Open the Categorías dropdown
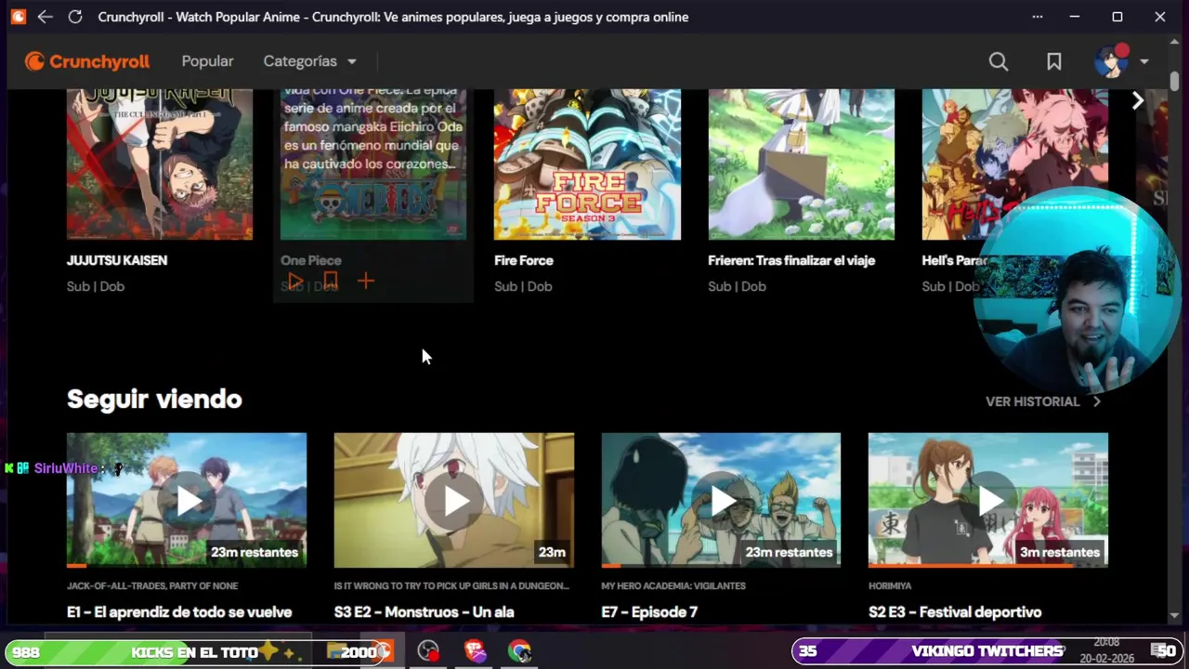The height and width of the screenshot is (669, 1189). pyautogui.click(x=310, y=61)
